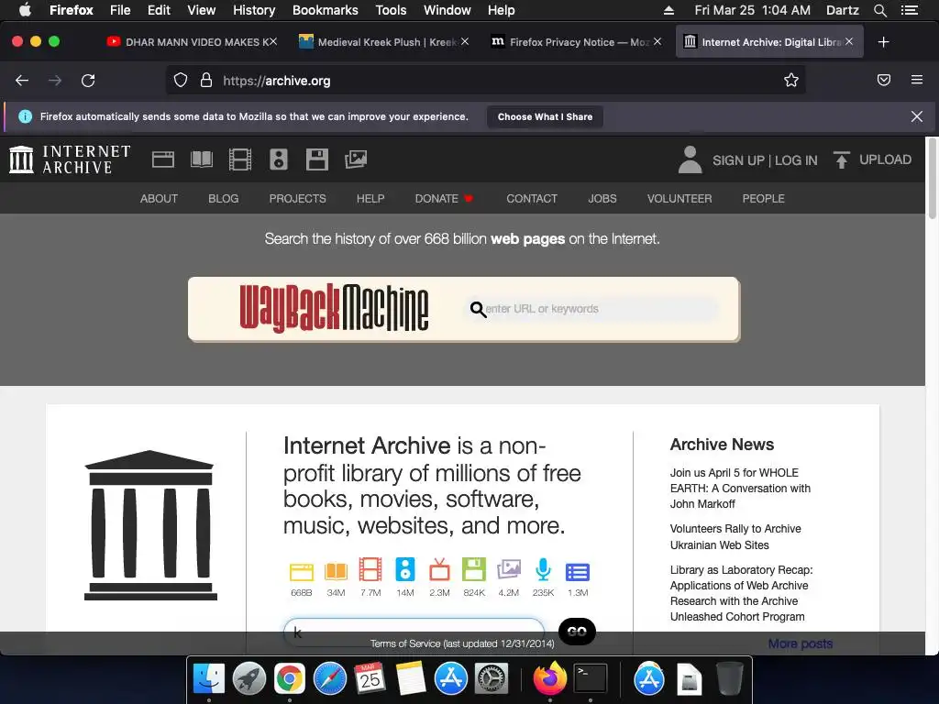Click the SIGN UP link
This screenshot has height=704, width=939.
pyautogui.click(x=738, y=160)
